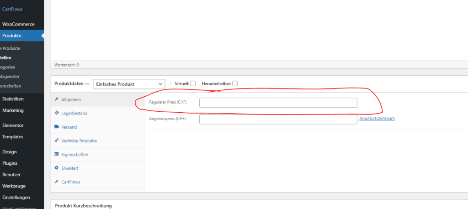Viewport: 468px width, 209px height.
Task: Open the Statistiken sidebar item
Action: pos(13,99)
